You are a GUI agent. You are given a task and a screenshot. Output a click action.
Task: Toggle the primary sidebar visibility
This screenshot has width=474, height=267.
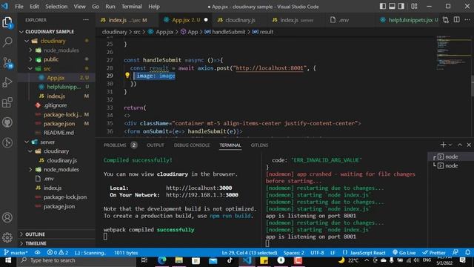(x=383, y=7)
